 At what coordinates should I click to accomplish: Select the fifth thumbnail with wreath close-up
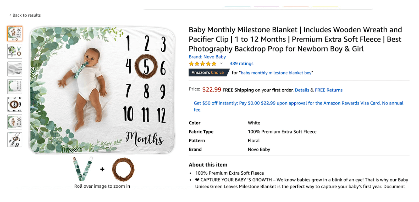coord(15,104)
